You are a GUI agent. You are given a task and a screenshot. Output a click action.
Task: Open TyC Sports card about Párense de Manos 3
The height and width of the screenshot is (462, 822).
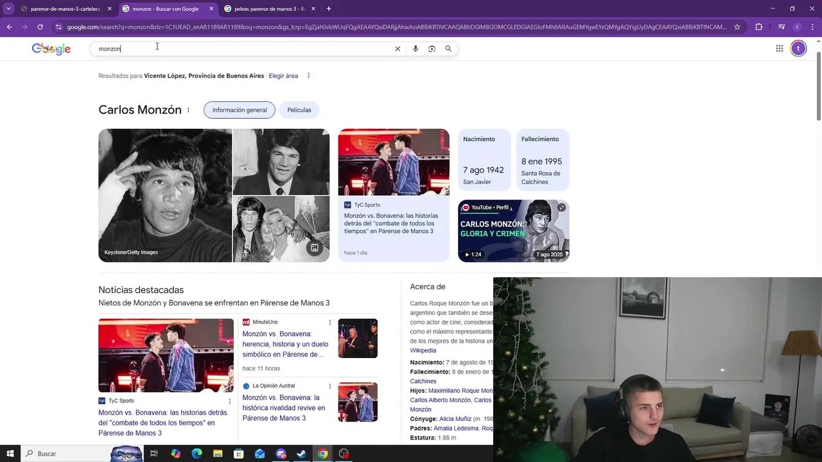click(394, 195)
